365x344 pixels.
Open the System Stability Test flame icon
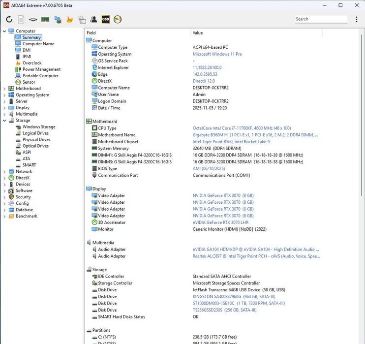pyautogui.click(x=69, y=20)
